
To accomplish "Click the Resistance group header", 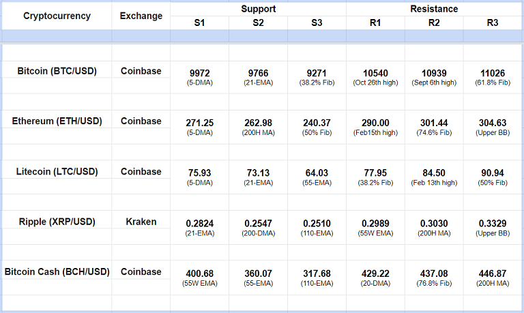I will pyautogui.click(x=434, y=9).
